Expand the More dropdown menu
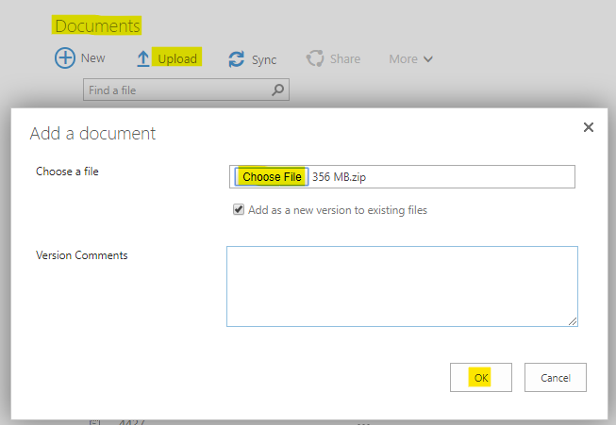 point(411,58)
